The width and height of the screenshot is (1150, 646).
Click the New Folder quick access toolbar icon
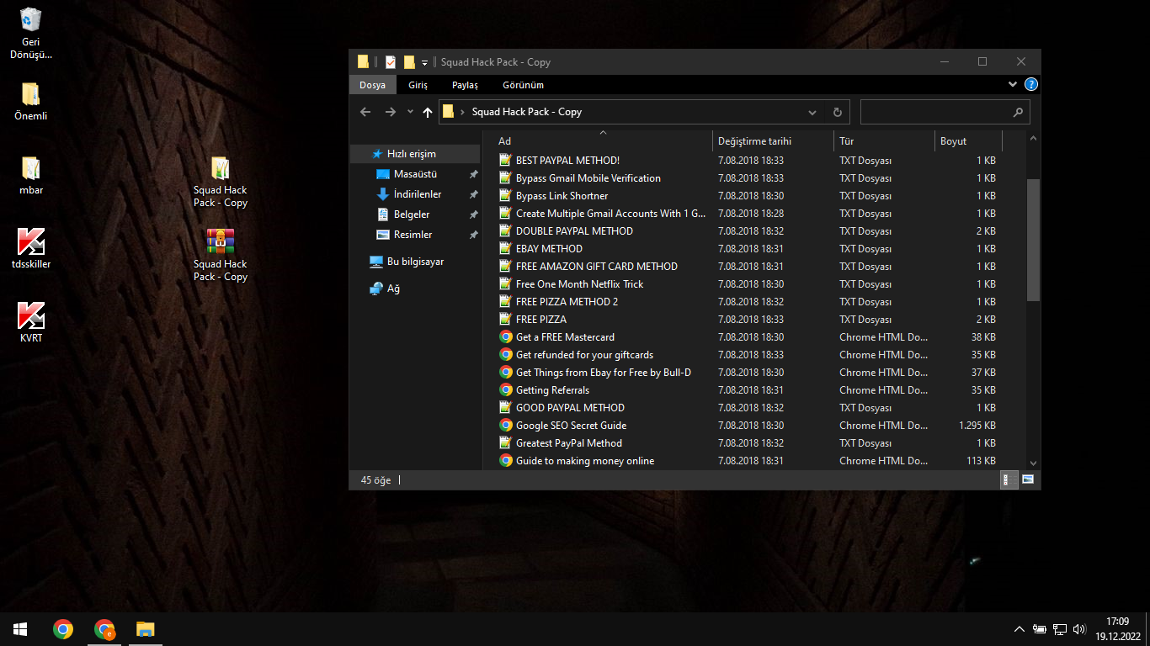click(x=409, y=62)
